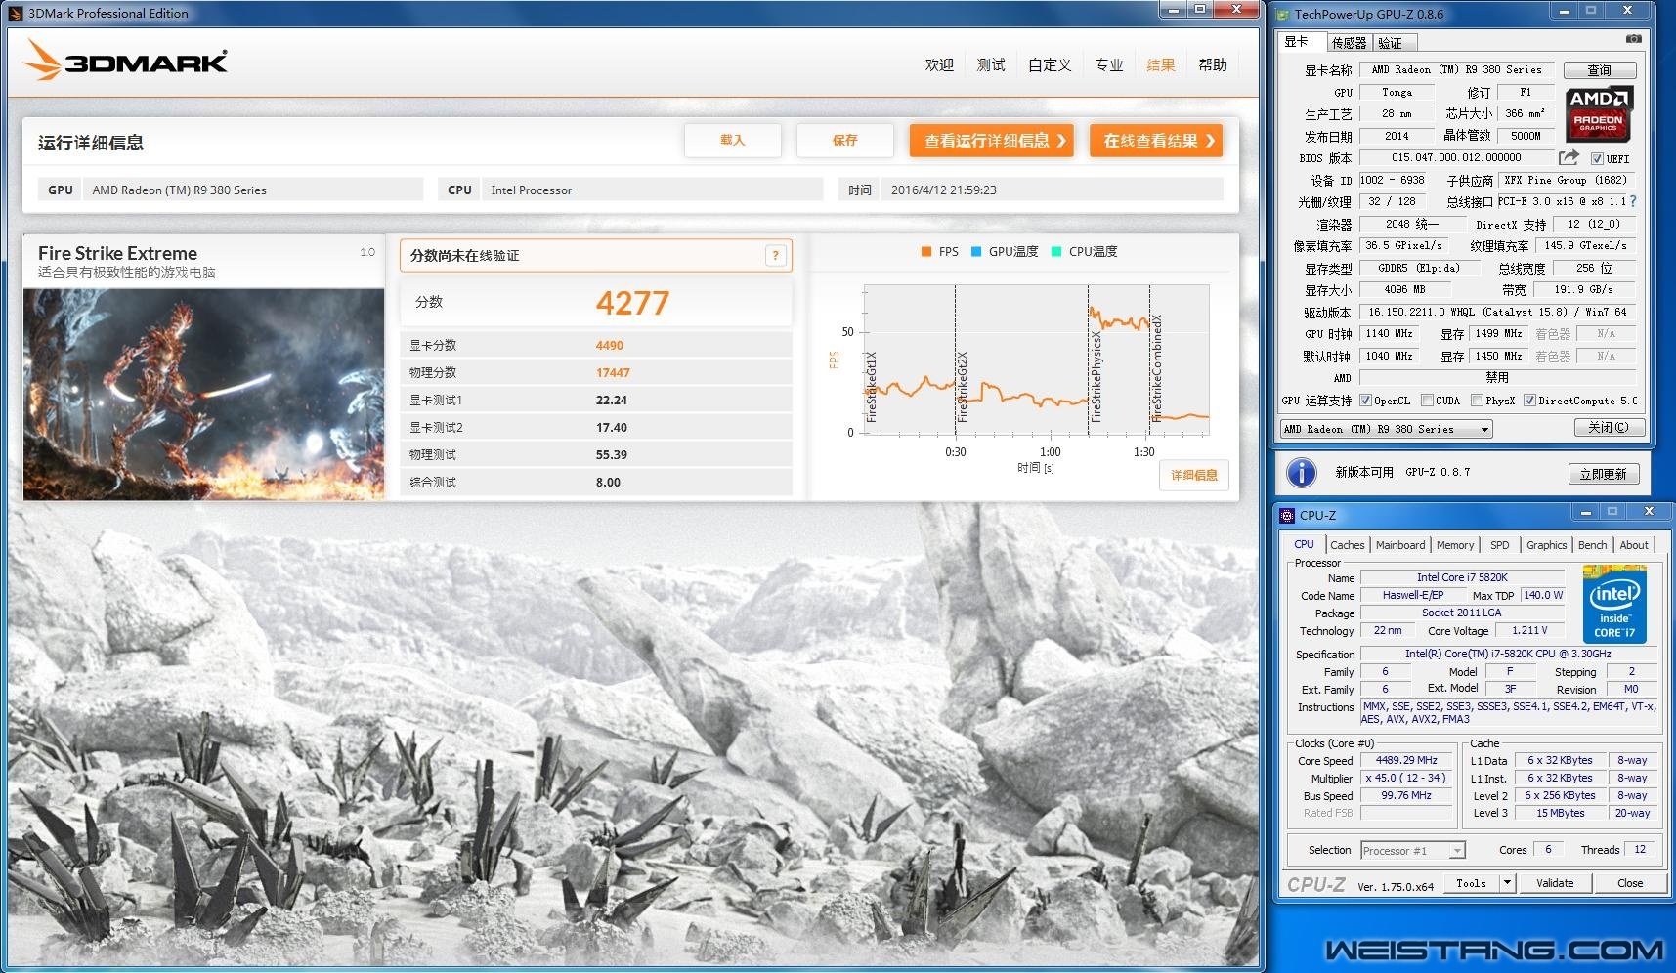1676x973 pixels.
Task: Open the 欢迎 (Welcome) menu in 3DMark
Action: pos(939,64)
